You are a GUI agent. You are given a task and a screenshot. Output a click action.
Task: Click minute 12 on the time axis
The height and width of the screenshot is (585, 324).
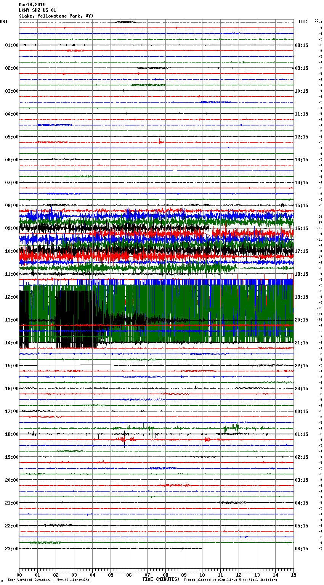click(x=239, y=575)
